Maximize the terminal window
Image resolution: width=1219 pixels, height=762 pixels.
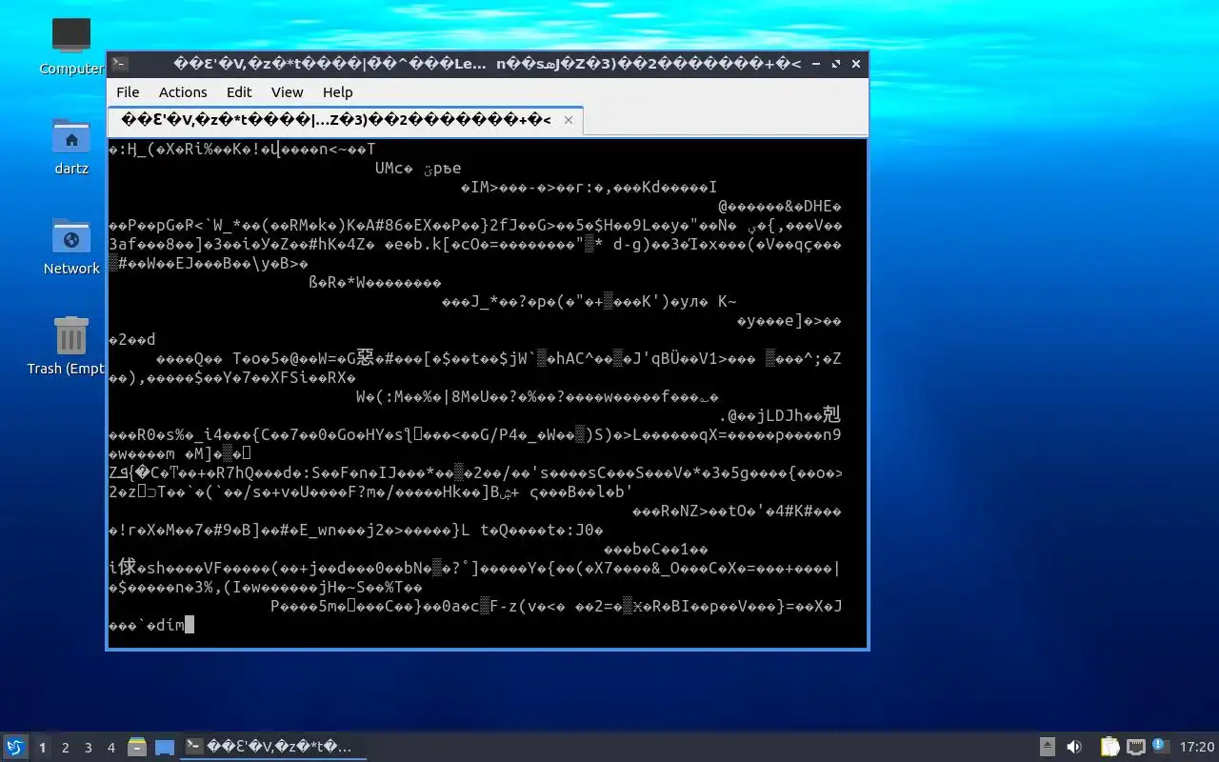point(836,64)
